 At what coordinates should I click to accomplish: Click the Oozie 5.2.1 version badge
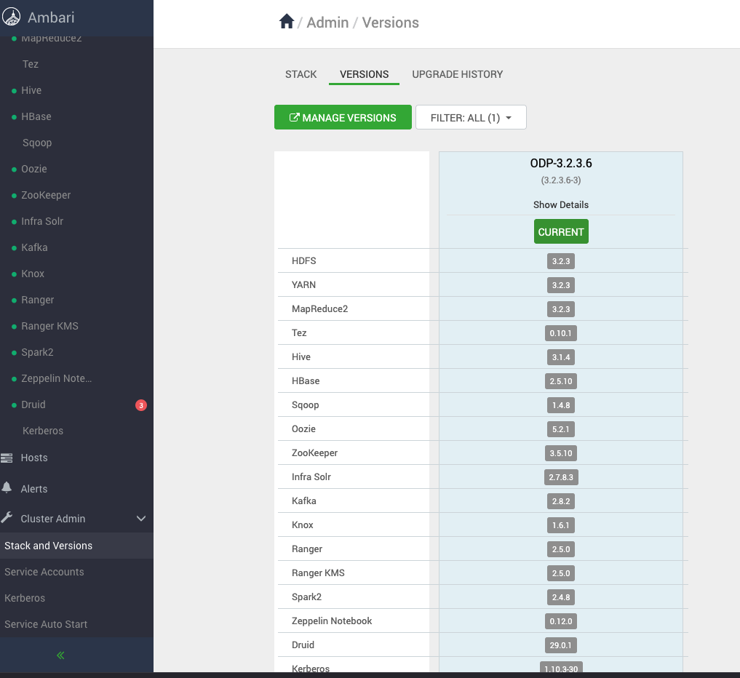[x=561, y=429]
